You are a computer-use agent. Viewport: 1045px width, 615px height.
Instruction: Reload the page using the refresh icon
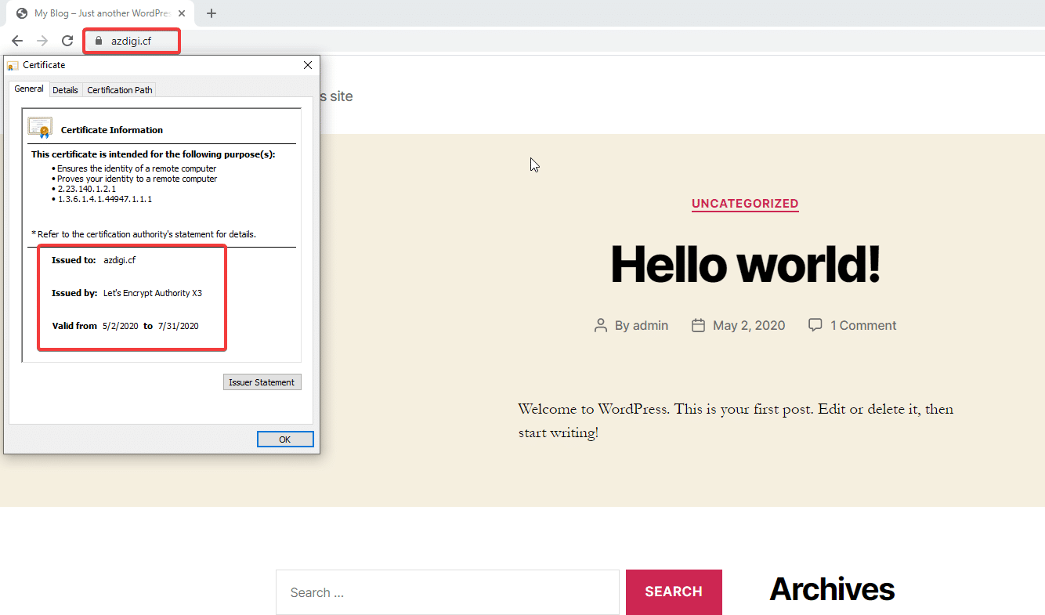(67, 40)
